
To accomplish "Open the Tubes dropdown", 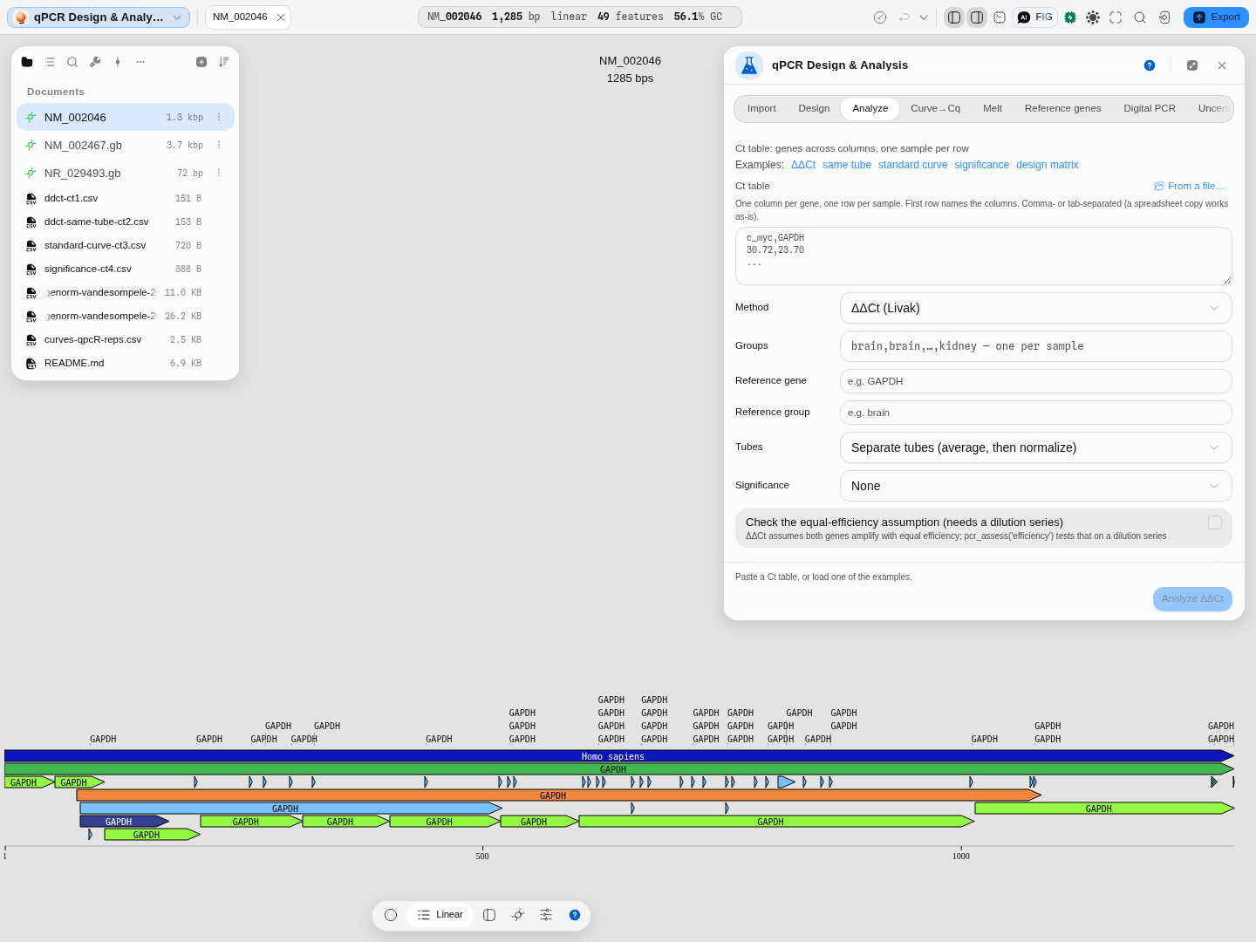I will pos(1036,447).
